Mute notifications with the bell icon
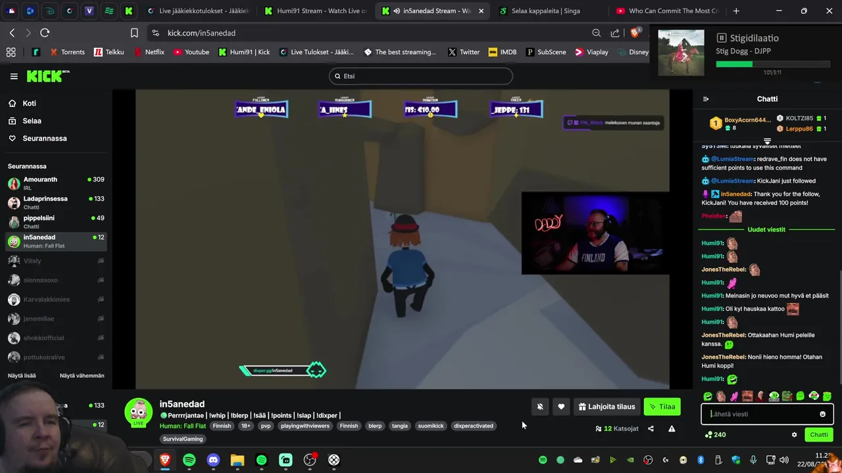 click(x=540, y=407)
